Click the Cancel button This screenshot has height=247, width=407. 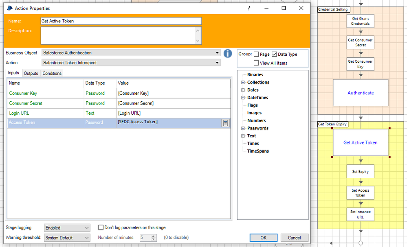(294, 238)
